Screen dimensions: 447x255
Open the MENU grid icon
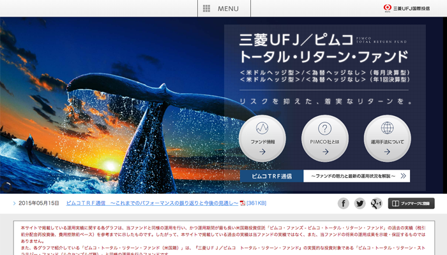click(x=206, y=8)
